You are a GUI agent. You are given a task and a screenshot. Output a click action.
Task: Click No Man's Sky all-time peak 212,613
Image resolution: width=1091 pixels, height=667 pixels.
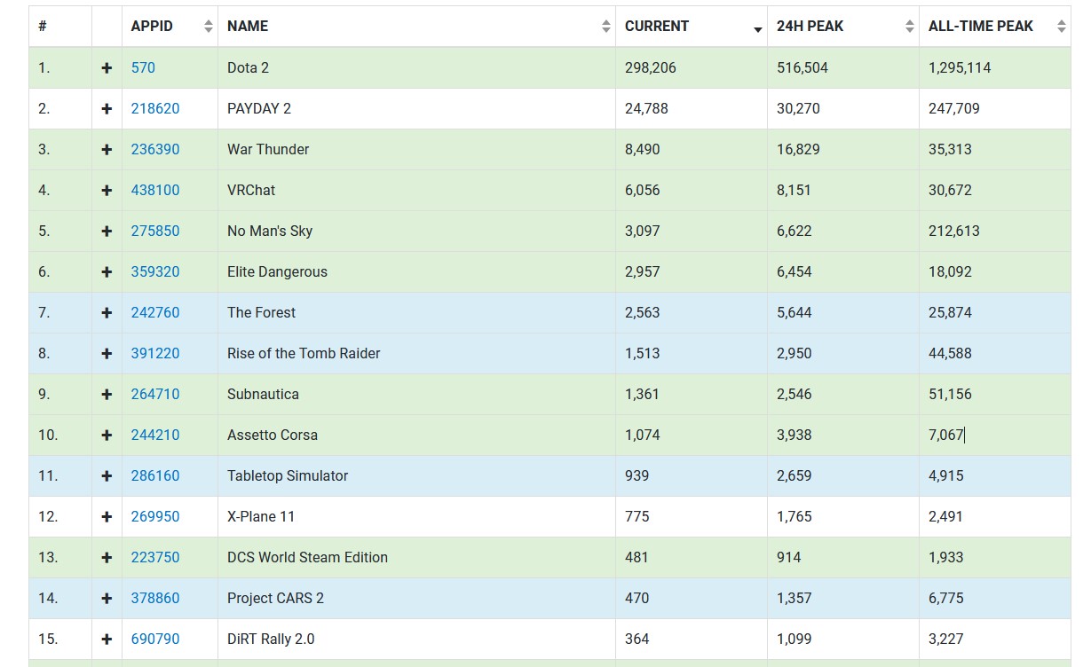(x=954, y=231)
